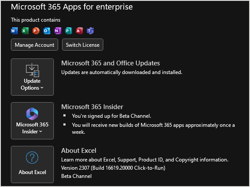
Task: Click the PowerPoint app icon
Action: (x=36, y=31)
